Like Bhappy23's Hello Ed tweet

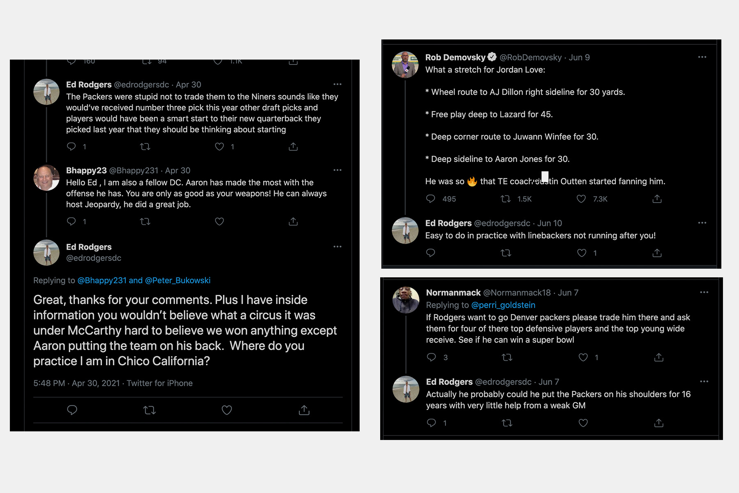pyautogui.click(x=219, y=221)
